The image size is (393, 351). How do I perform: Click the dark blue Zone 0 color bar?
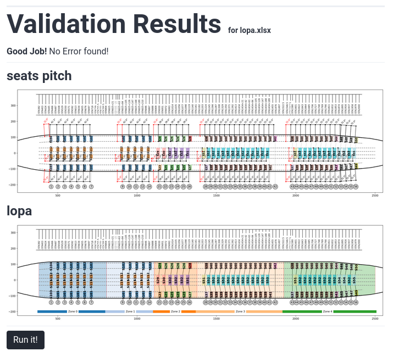tap(52, 311)
